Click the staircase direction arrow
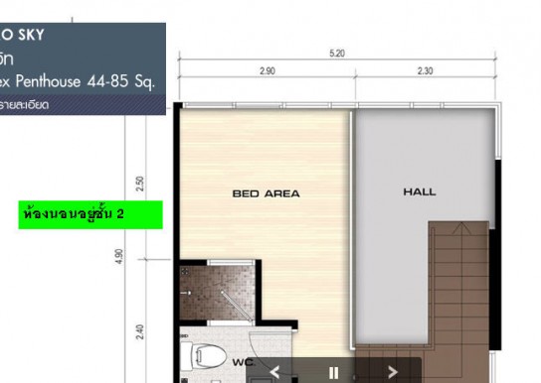 click(461, 229)
